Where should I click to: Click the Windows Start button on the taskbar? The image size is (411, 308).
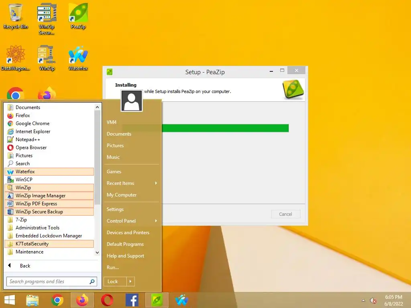coord(10,300)
